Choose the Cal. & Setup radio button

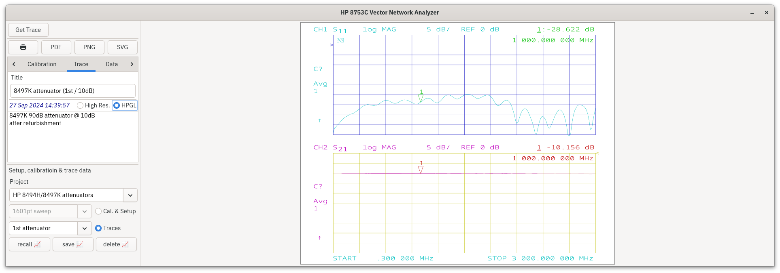point(98,211)
